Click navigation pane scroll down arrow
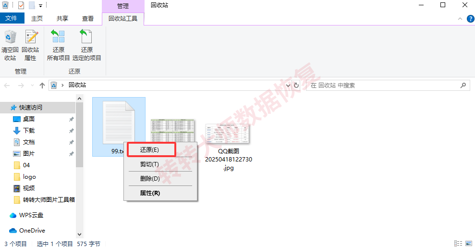Screen dimensions: 475x247 [x=79, y=235]
